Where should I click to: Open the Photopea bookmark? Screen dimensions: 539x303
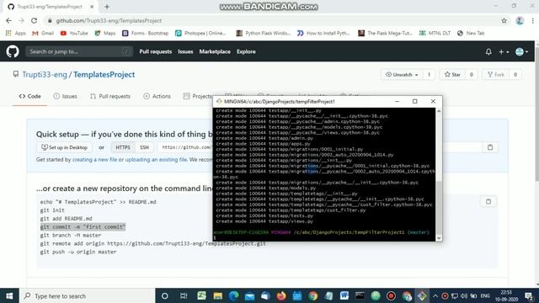(200, 33)
